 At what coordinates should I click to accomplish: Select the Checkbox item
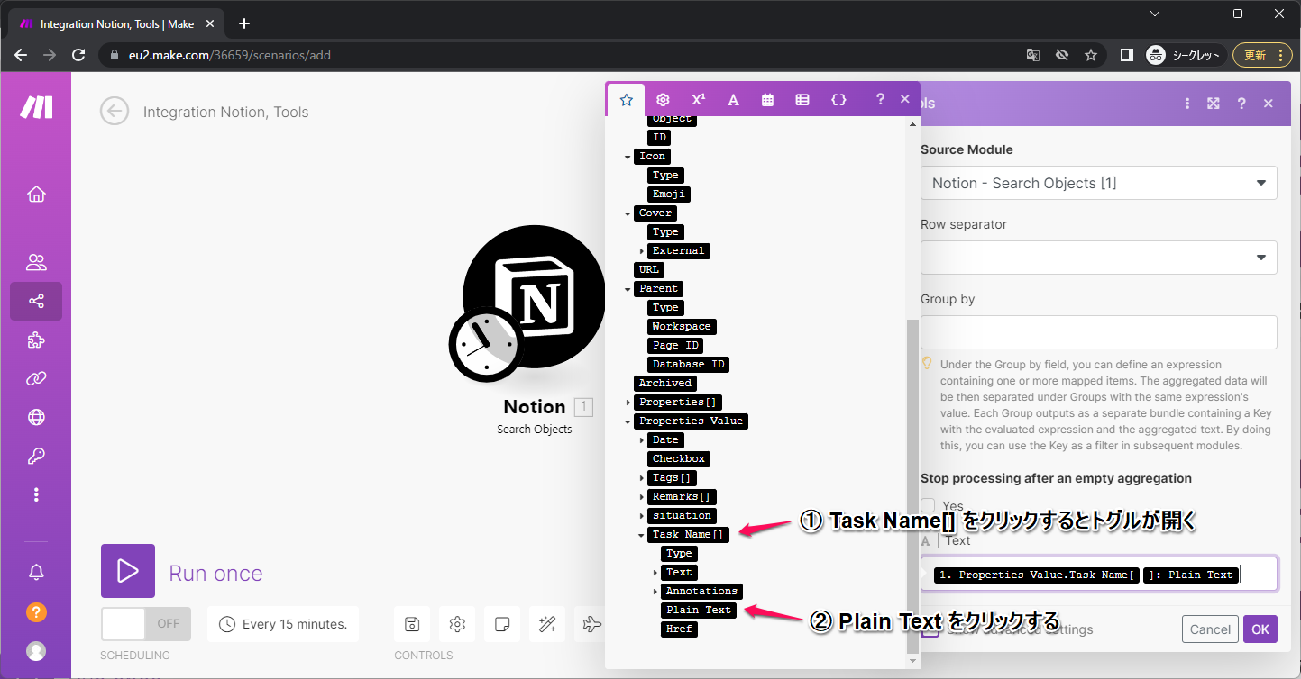(679, 458)
